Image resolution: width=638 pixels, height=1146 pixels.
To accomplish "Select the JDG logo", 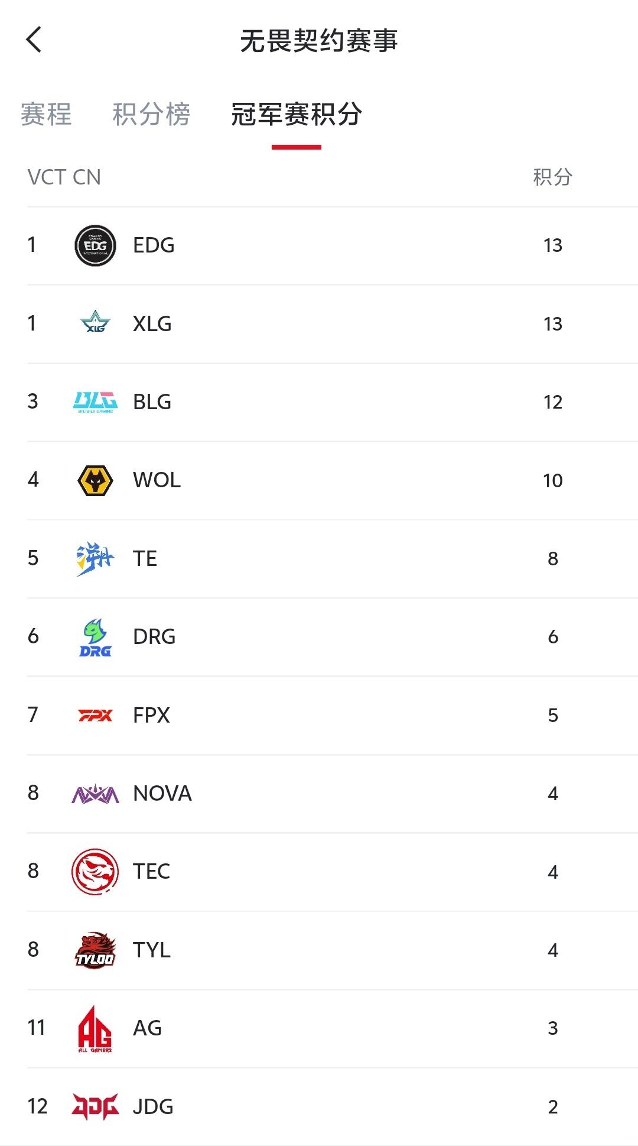I will 95,1106.
